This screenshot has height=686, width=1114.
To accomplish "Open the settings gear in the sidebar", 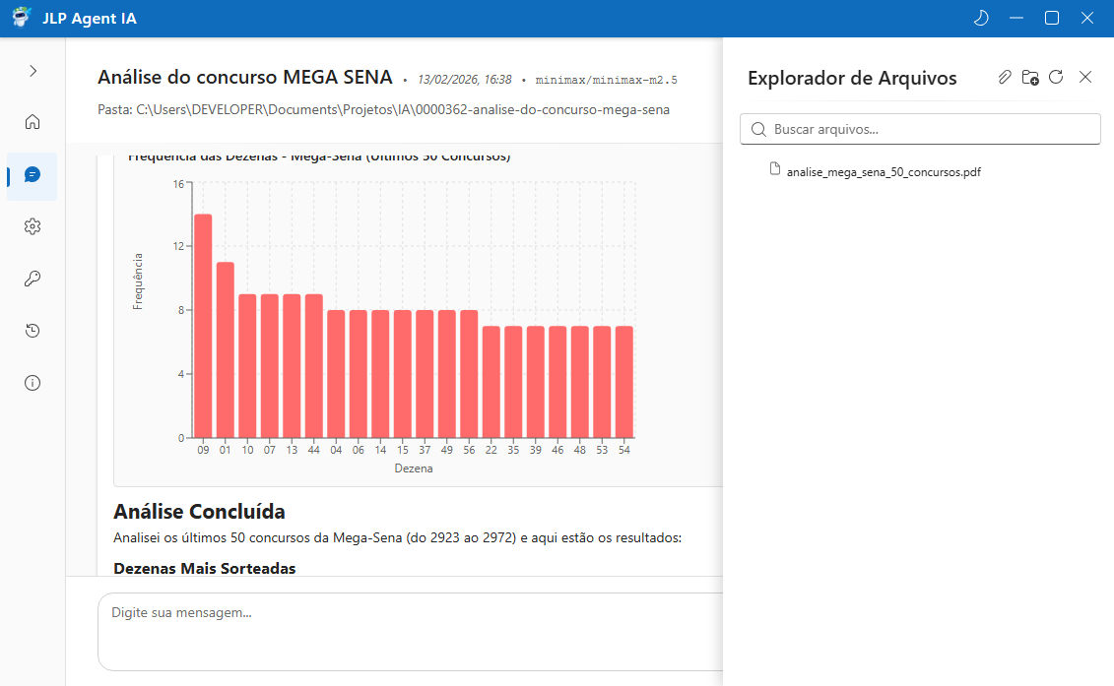I will (33, 226).
